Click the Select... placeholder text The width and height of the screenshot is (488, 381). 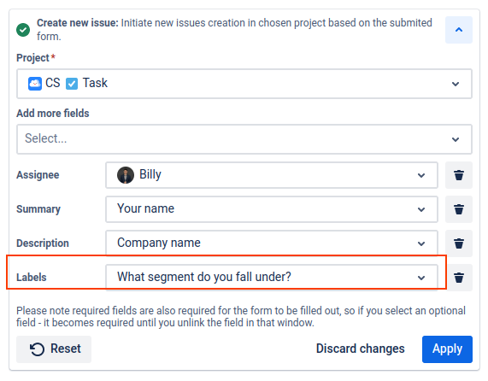click(x=46, y=138)
